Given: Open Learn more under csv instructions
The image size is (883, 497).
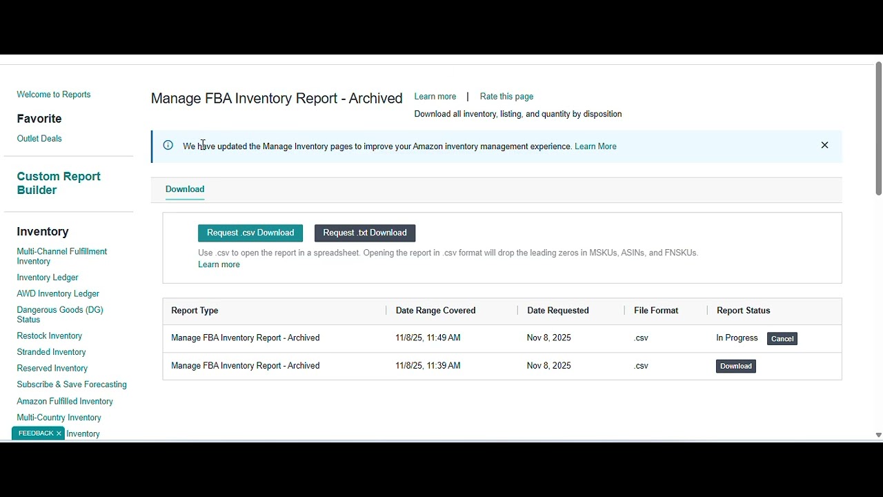Looking at the screenshot, I should point(219,264).
